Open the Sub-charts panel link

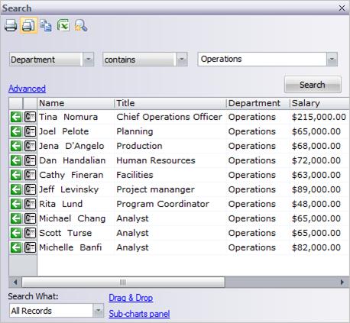pyautogui.click(x=139, y=314)
